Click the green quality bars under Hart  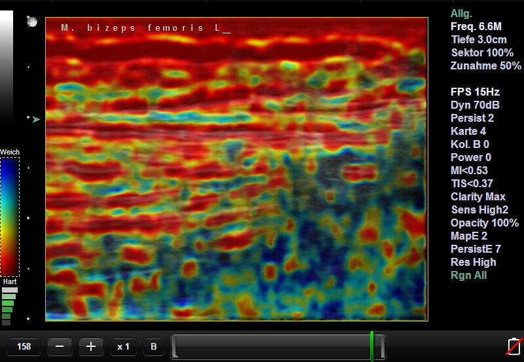9,304
